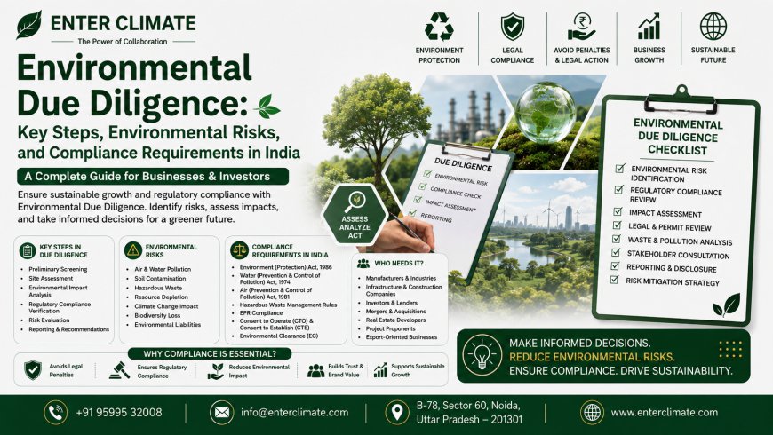This screenshot has width=773, height=435.
Task: Check Environmental Risk Identification checkbox
Action: pos(620,169)
